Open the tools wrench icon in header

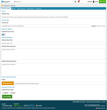tap(75, 2)
